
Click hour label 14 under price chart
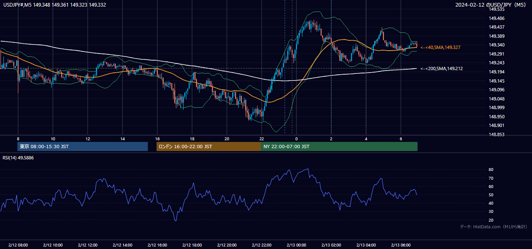122,139
